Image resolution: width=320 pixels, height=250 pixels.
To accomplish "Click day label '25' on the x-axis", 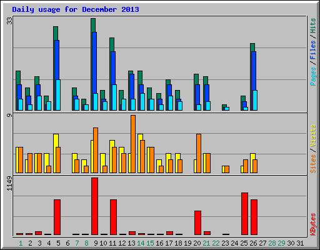I will point(244,243).
